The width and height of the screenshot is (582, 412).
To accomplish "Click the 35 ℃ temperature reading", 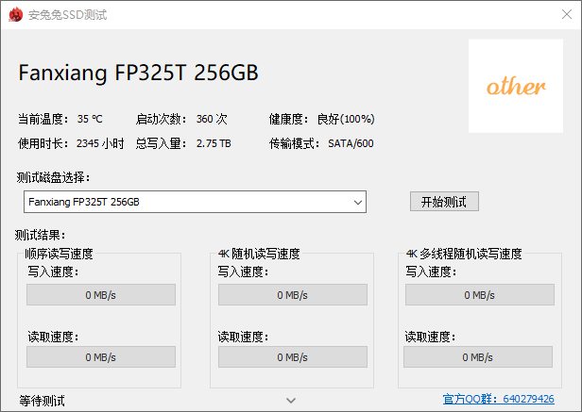I will pos(90,120).
